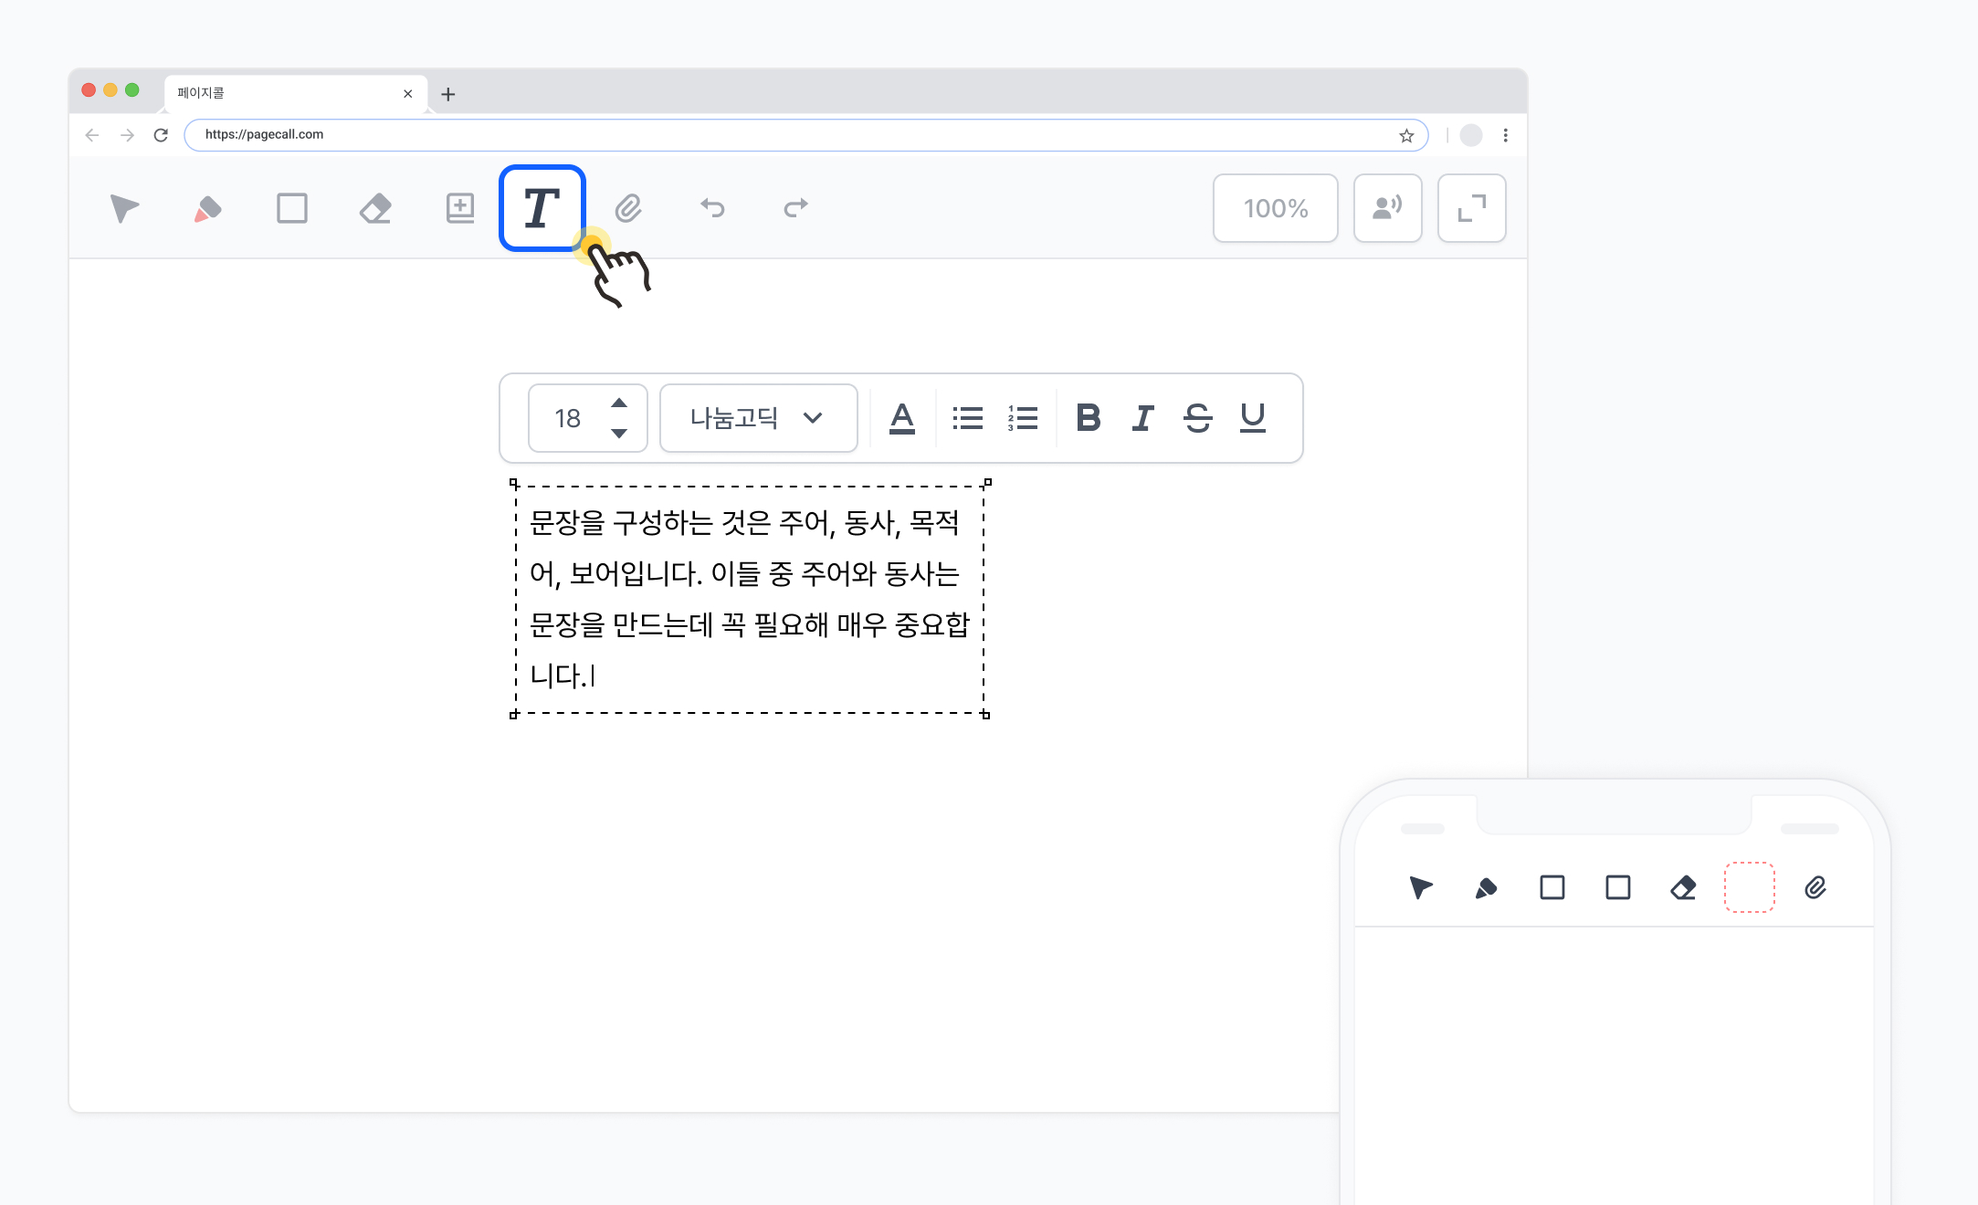Grab the text box bottom-left corner handle
This screenshot has width=1978, height=1205.
point(513,715)
